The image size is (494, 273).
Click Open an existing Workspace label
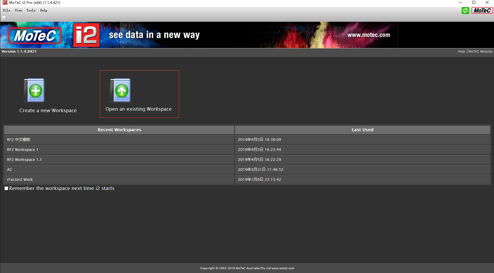point(138,109)
